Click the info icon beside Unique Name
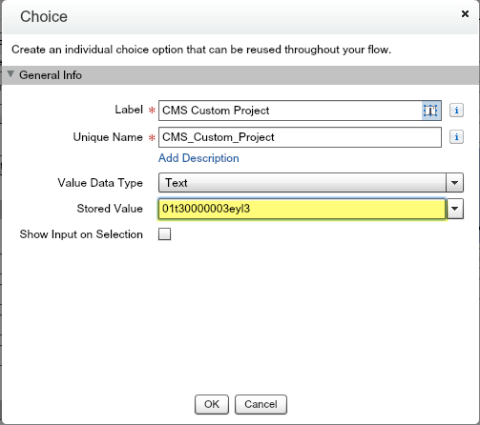 [456, 137]
